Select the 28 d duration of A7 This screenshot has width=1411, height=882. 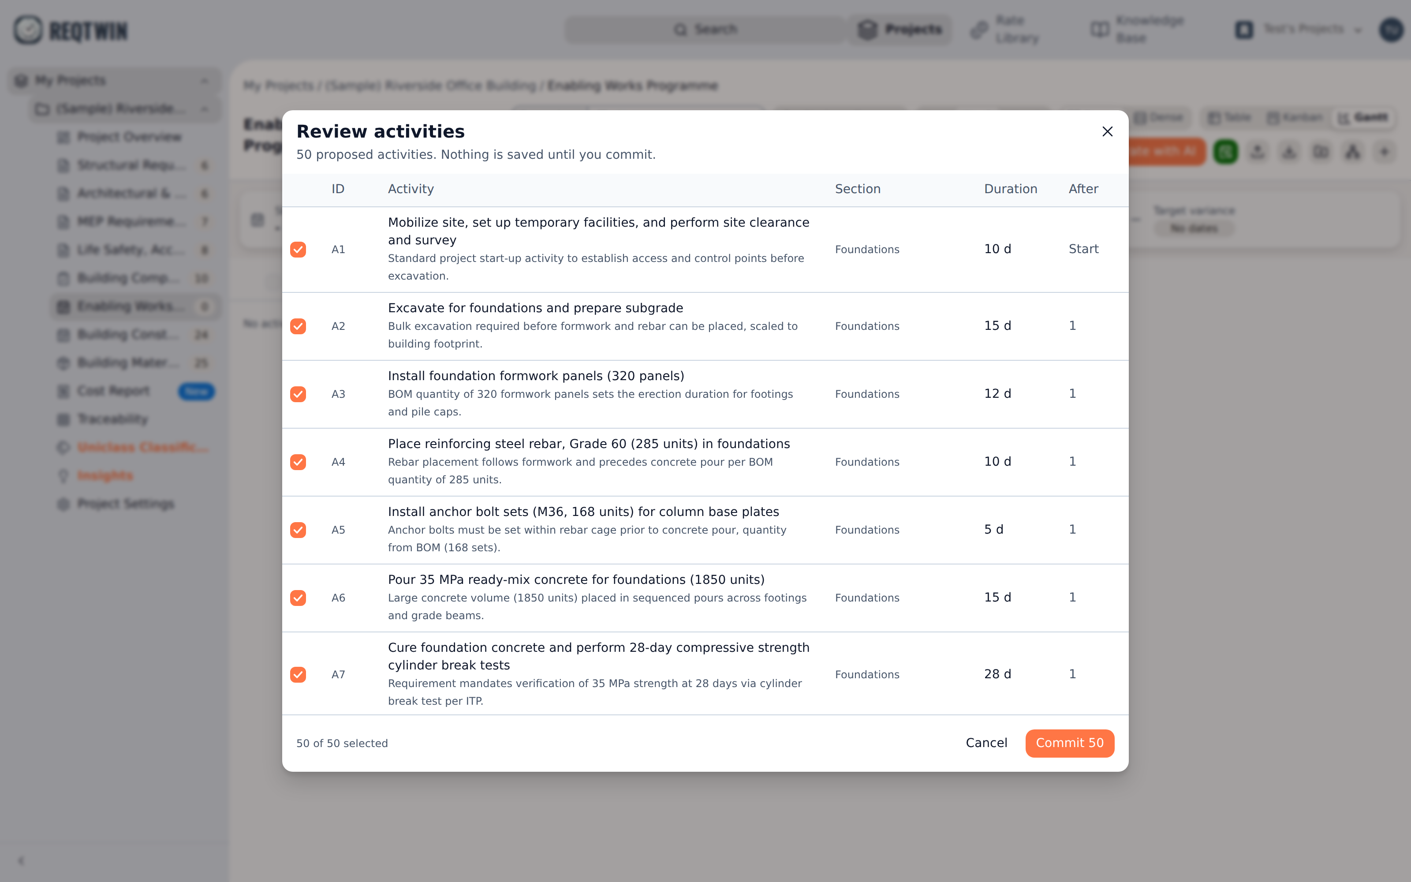pos(997,674)
